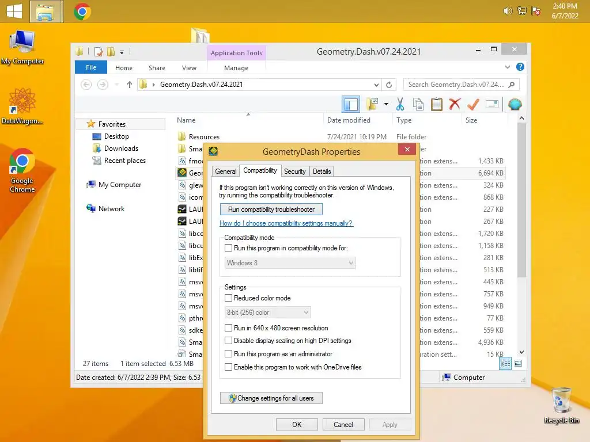This screenshot has width=590, height=442.
Task: Open recent locations dropdown arrow
Action: click(116, 85)
